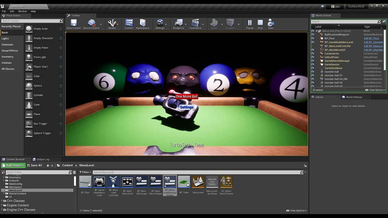Open Source Control from the toolbar

[x=91, y=23]
